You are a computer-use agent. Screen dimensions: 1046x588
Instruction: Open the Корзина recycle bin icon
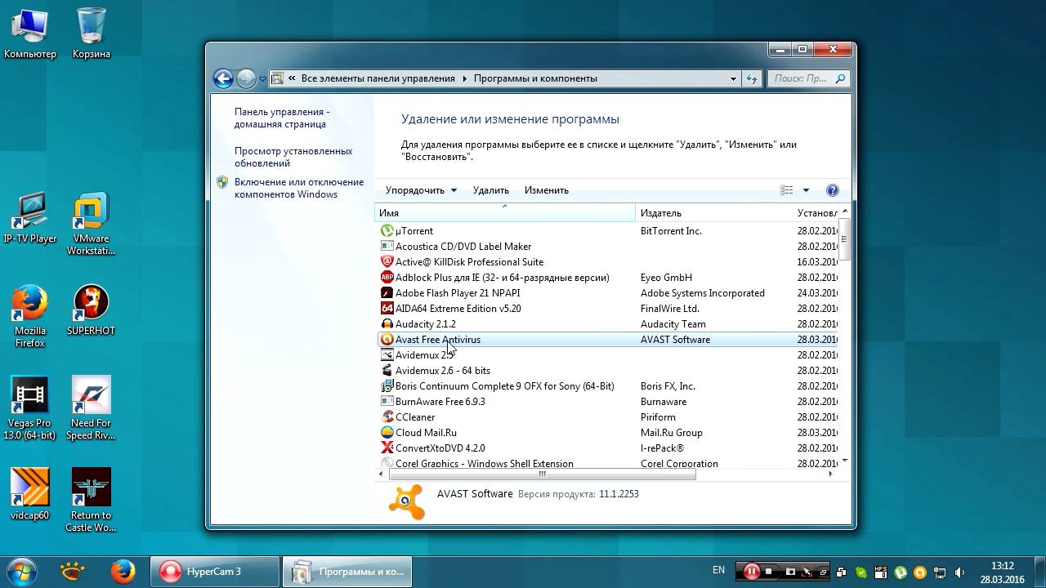91,33
